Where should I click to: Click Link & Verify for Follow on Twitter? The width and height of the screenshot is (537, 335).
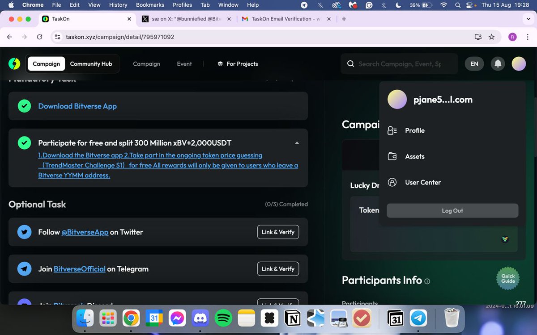tap(278, 232)
